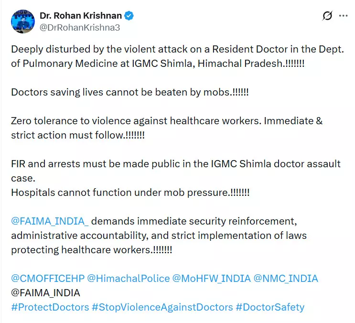Screen dimensions: 355x323
Task: Click the 'Zero tolerance to violence' paragraph
Action: [x=166, y=128]
